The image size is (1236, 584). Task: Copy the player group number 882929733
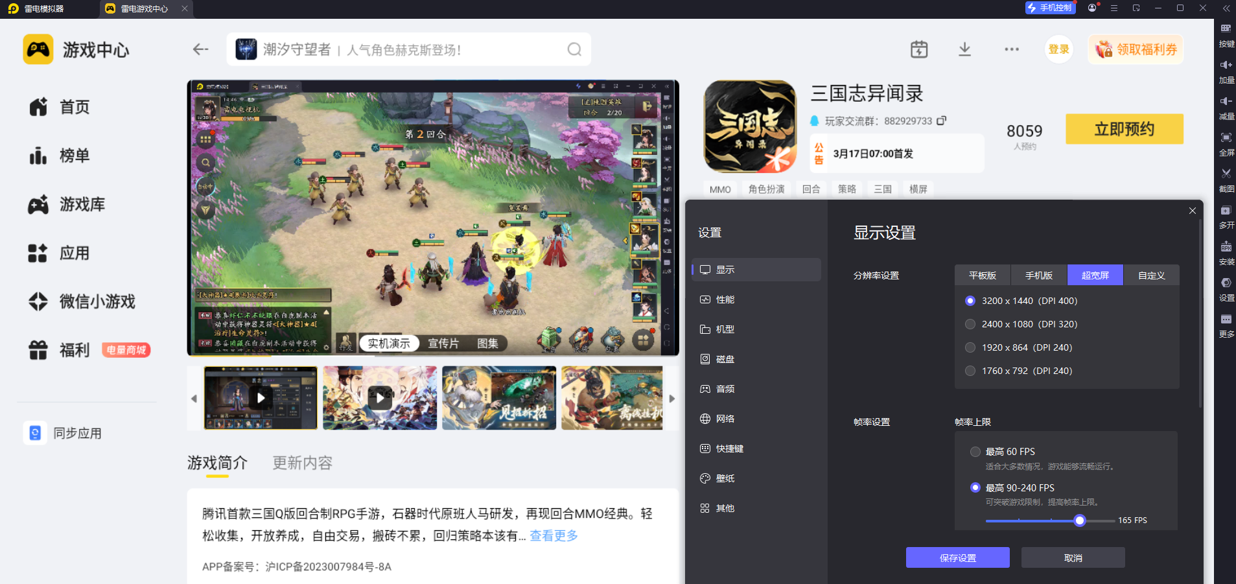click(942, 121)
